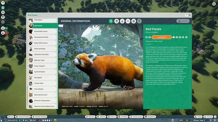
Task: Open the Nature build menu
Action: point(112,117)
